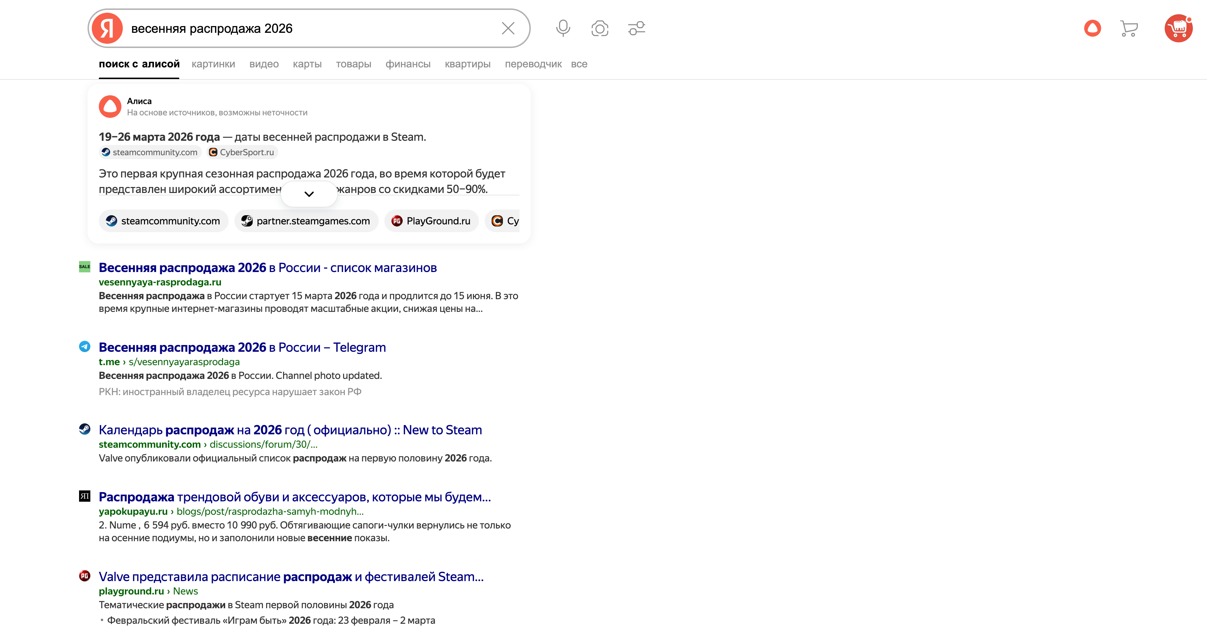Open the partner.steamgames.com source chip
This screenshot has height=628, width=1207.
pyautogui.click(x=306, y=221)
